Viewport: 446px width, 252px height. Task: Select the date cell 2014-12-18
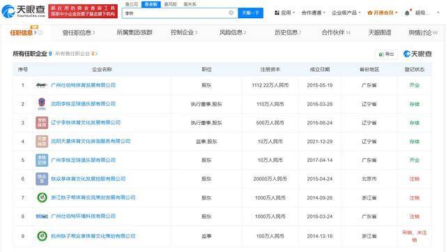[320, 236]
